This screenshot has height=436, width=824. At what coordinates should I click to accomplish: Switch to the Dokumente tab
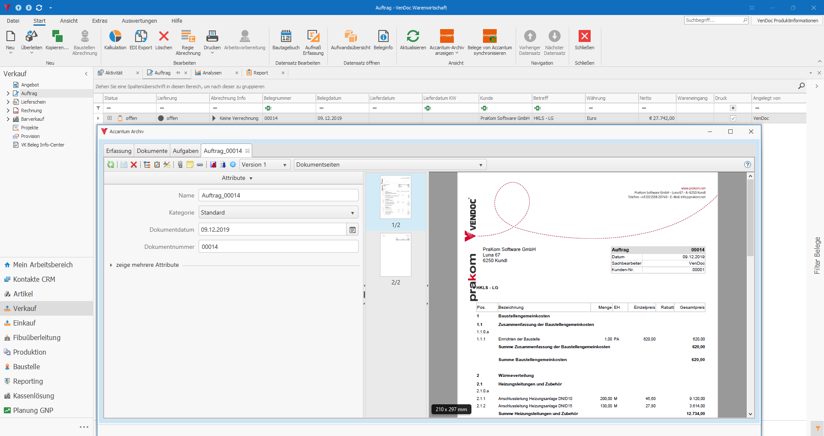(152, 151)
